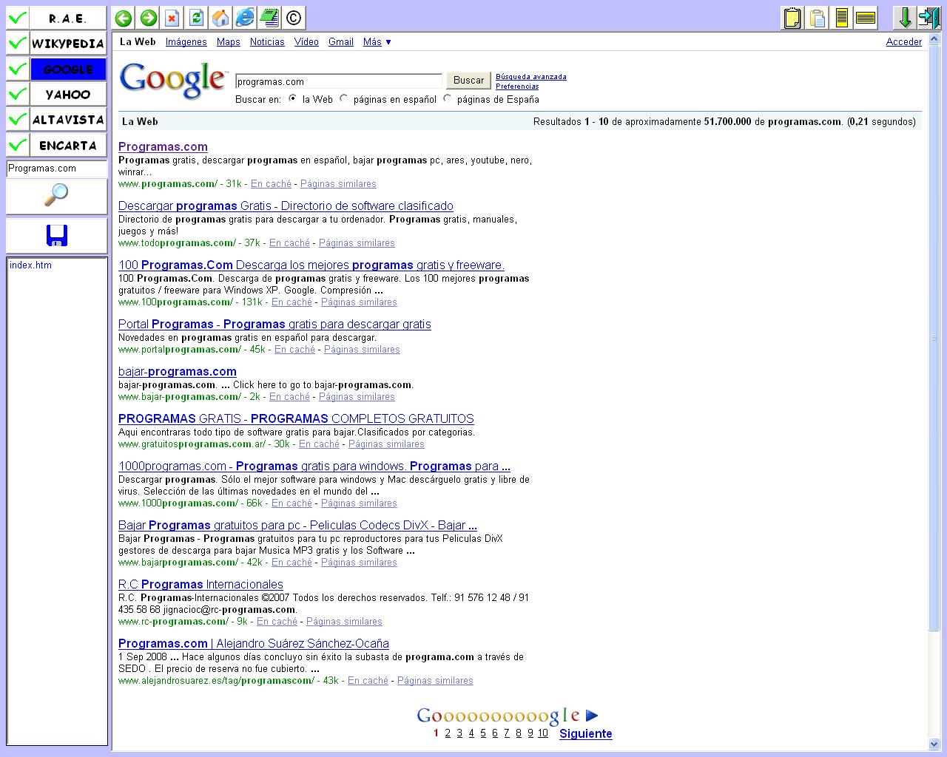Switch to the R.A.E. search engine
Screen dimensions: 947x757
(x=68, y=18)
